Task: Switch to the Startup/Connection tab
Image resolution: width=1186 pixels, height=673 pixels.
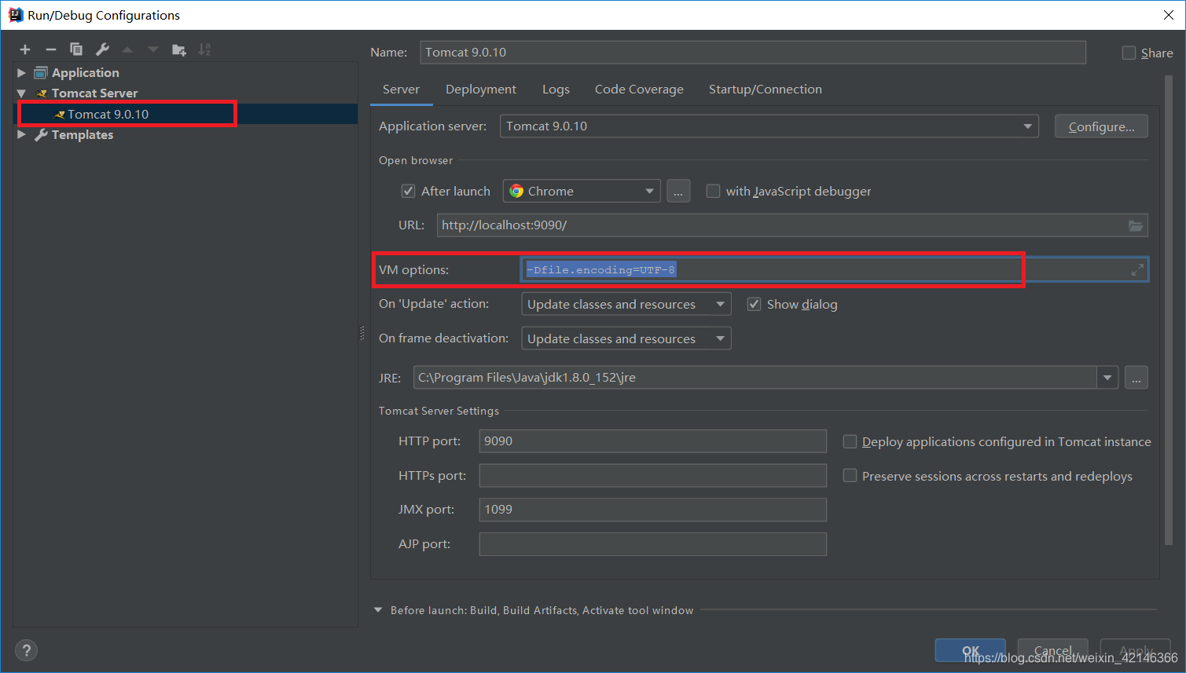Action: click(766, 90)
